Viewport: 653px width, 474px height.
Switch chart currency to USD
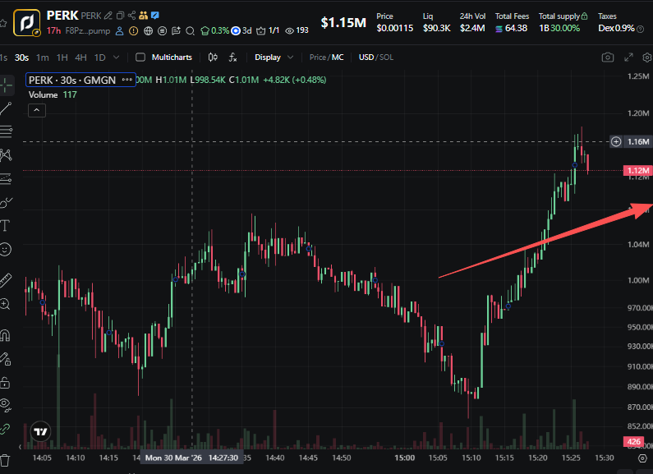tap(366, 58)
